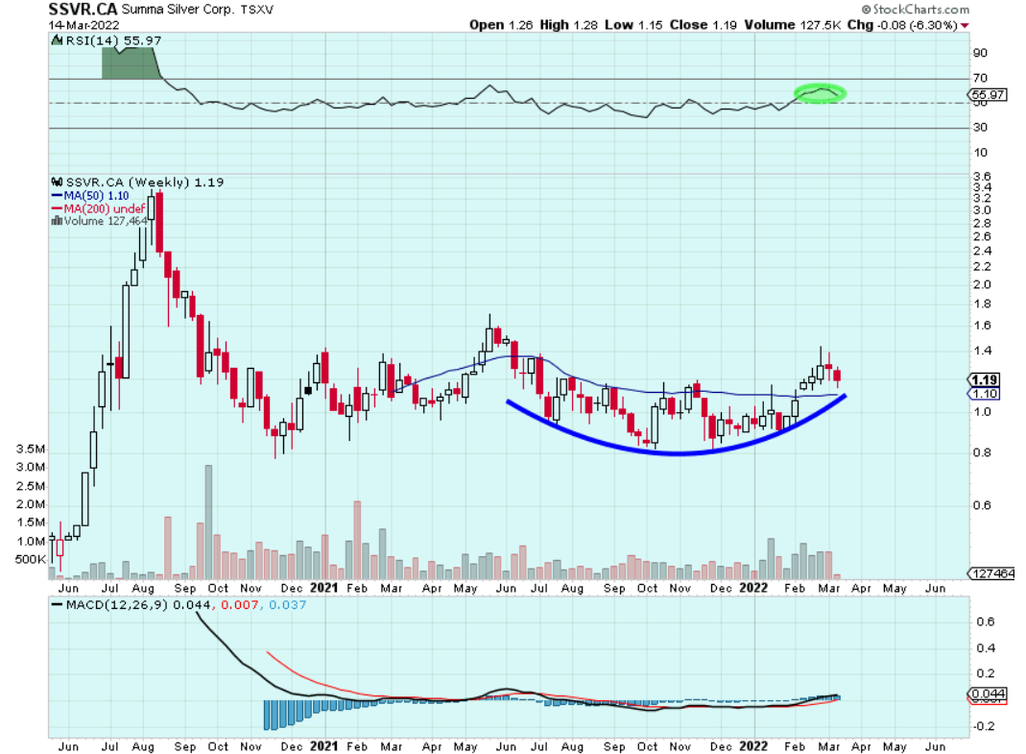Click the RSI(14) 55.97 legend text
This screenshot has width=1026, height=754.
coord(113,40)
